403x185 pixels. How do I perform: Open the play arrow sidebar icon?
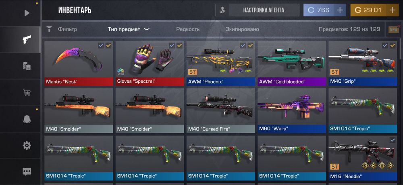27,13
